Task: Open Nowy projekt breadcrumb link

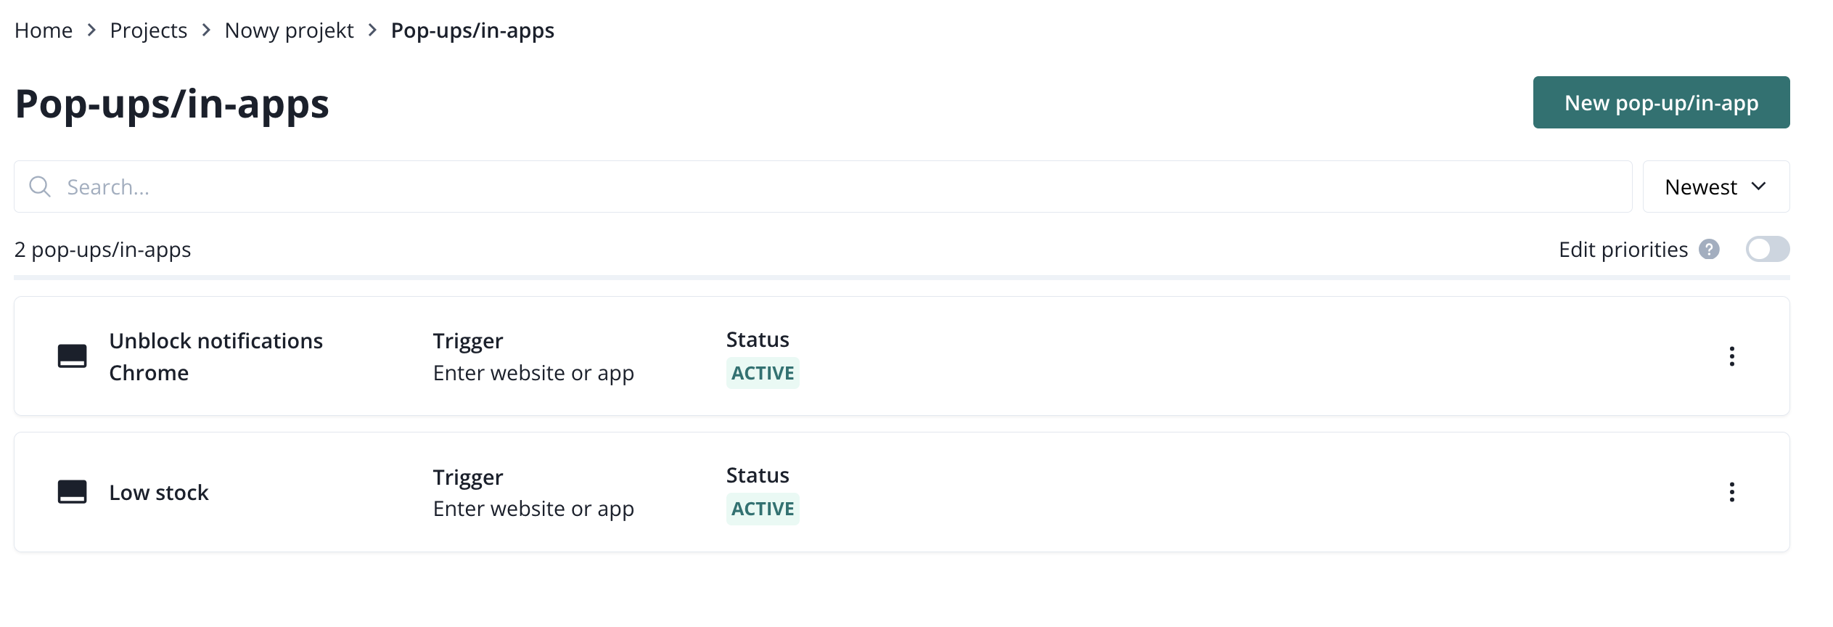Action: pyautogui.click(x=289, y=30)
